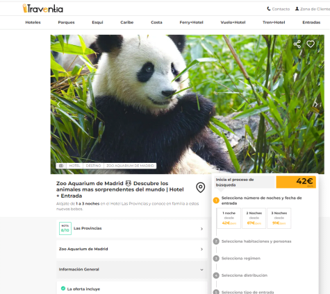Click the orange 42€ price button

click(x=296, y=182)
